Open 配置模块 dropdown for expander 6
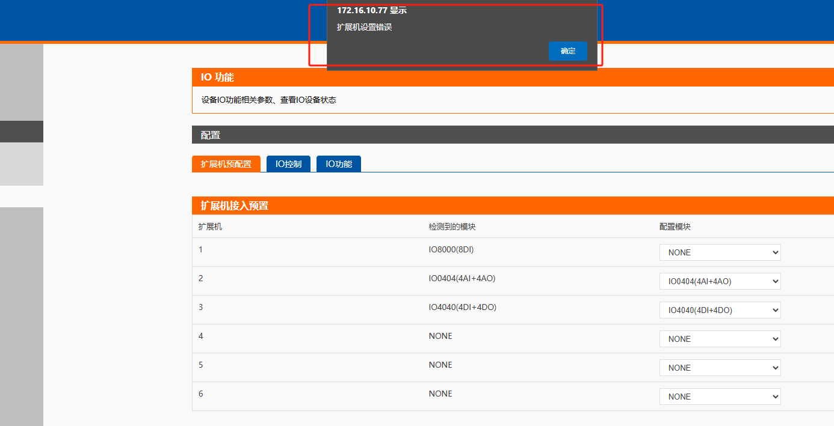834x426 pixels. coord(720,397)
